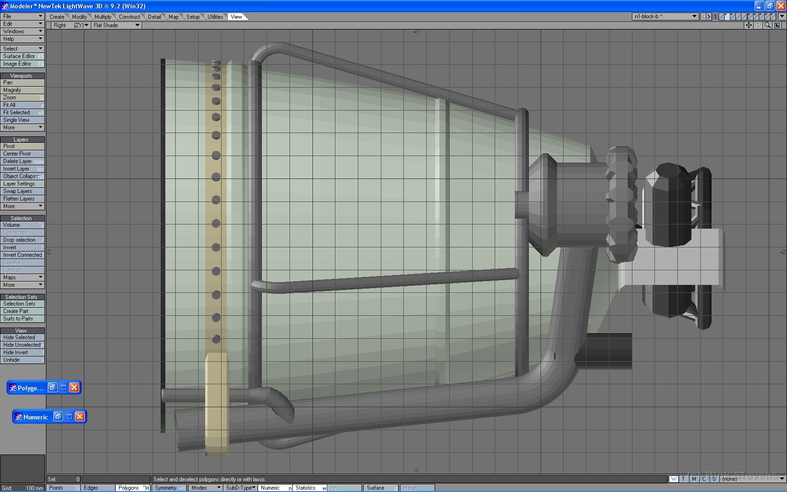Go to next object using right arrow
The height and width of the screenshot is (492, 787).
[709, 16]
